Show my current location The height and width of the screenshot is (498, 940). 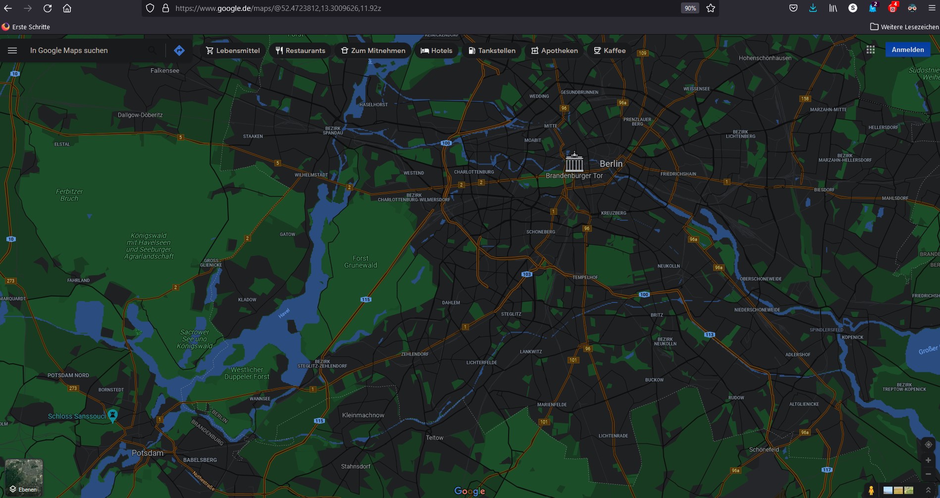929,445
